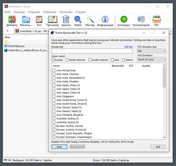176x166 pixels.
Task: Click the Извлечь (Extract) folder icon
Action: (26, 20)
